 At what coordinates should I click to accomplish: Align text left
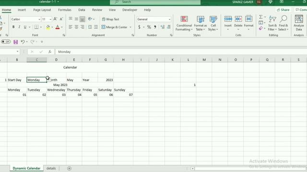click(71, 27)
